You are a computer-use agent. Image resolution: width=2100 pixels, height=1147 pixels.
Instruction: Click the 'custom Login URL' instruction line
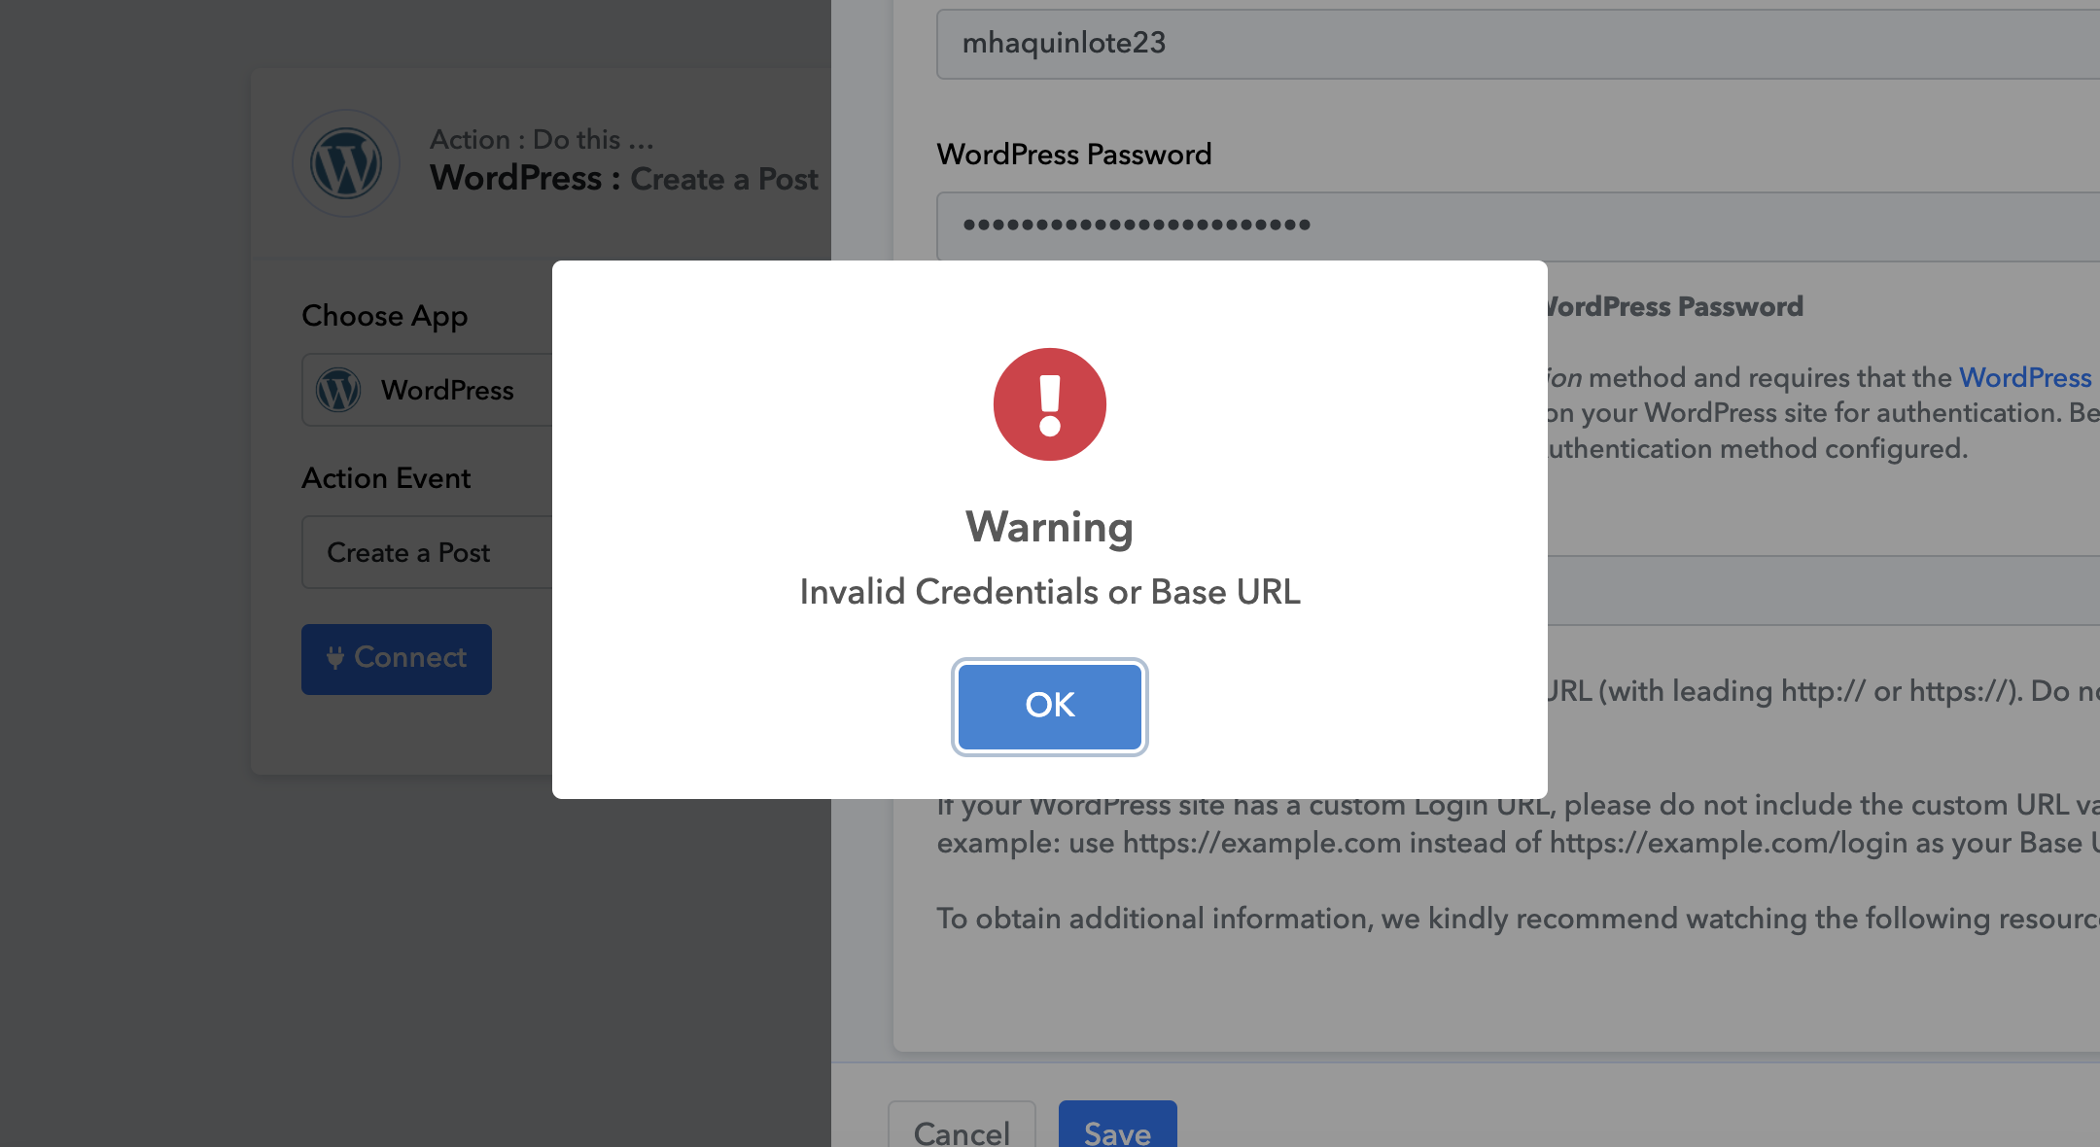pyautogui.click(x=1518, y=805)
